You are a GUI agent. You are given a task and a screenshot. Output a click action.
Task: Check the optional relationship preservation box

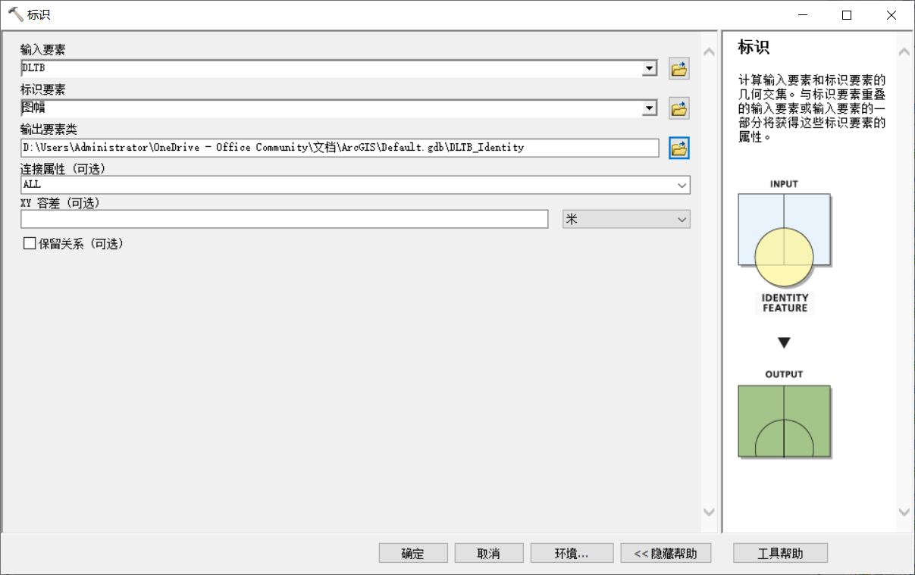coord(30,243)
